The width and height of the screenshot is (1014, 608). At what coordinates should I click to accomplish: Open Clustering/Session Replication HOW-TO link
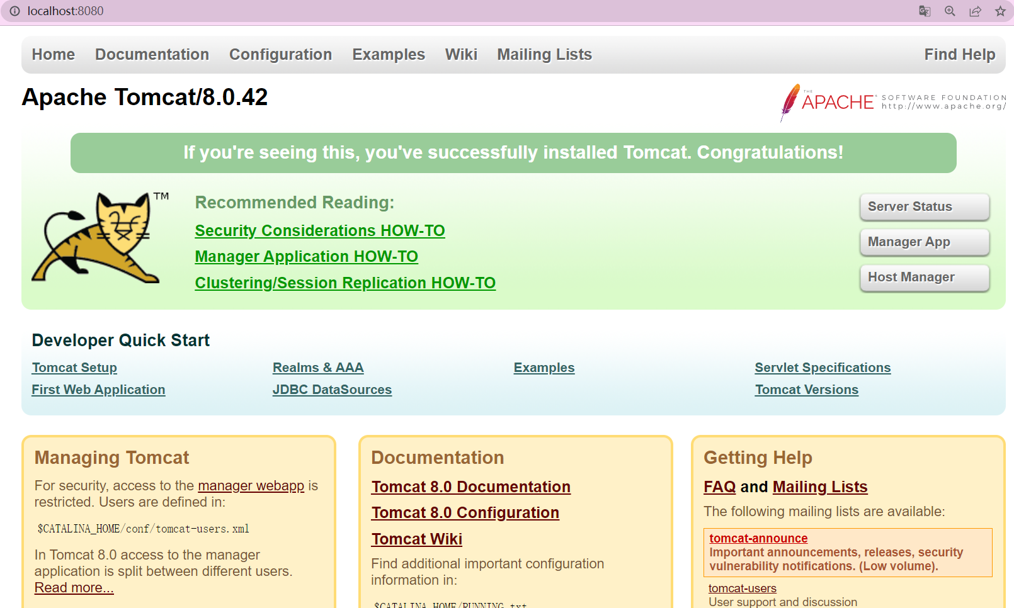[x=345, y=283]
